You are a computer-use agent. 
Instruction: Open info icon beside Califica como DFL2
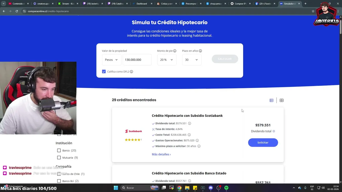point(131,72)
